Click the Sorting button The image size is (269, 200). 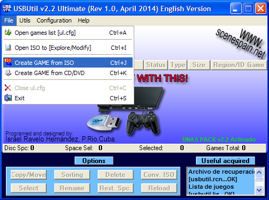click(x=72, y=175)
